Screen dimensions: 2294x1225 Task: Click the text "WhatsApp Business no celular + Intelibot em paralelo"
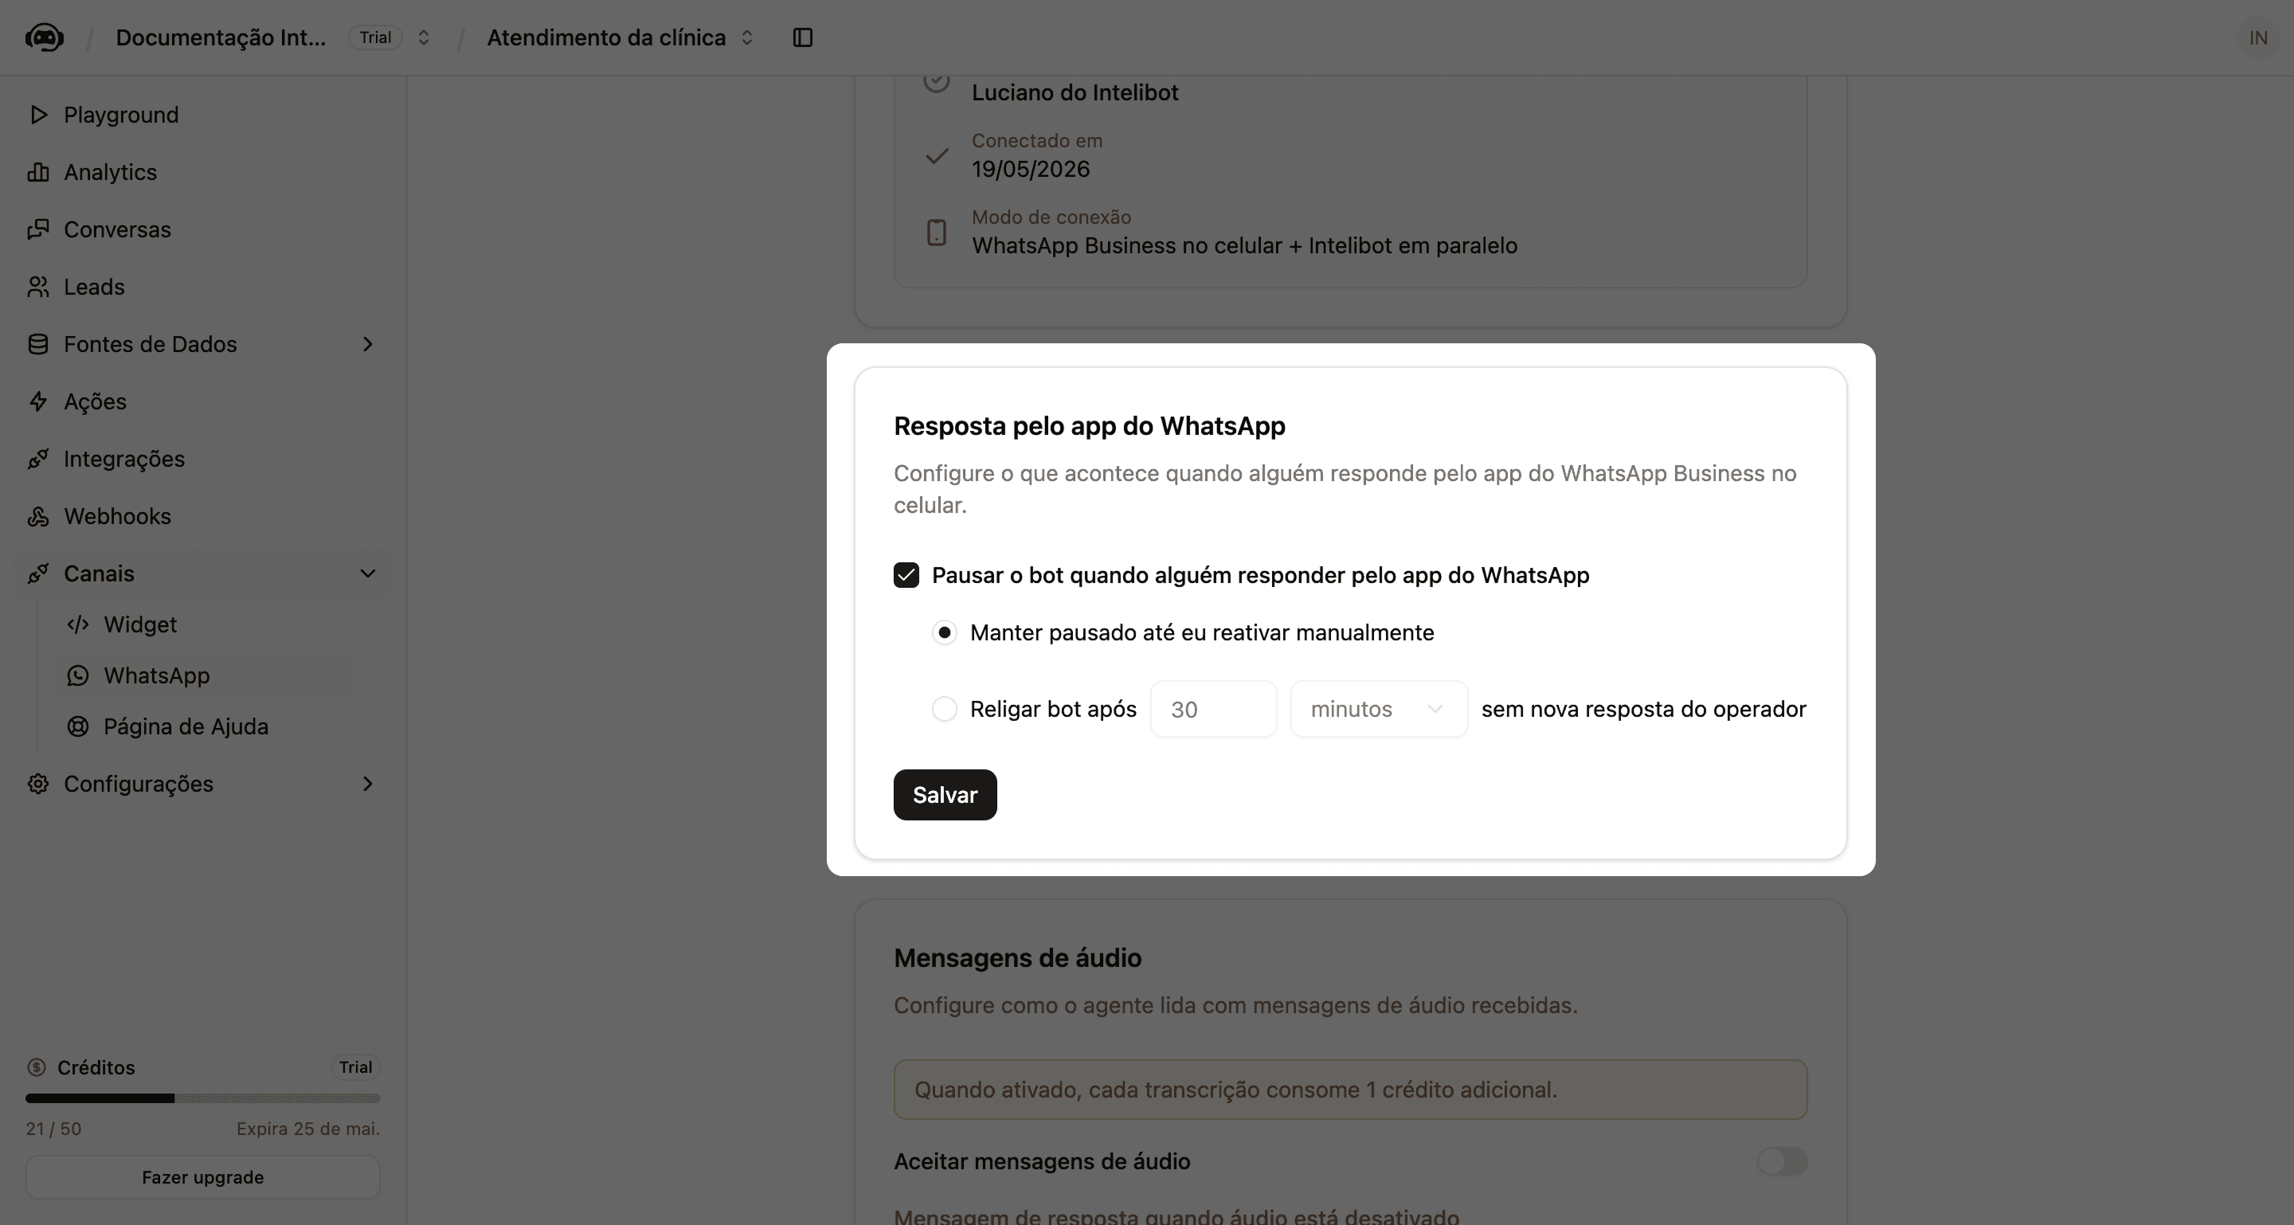click(x=1244, y=245)
